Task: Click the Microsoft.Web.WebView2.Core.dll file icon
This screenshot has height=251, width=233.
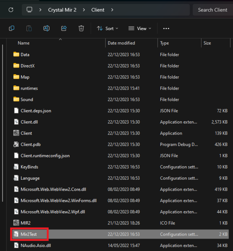Action: 16,189
